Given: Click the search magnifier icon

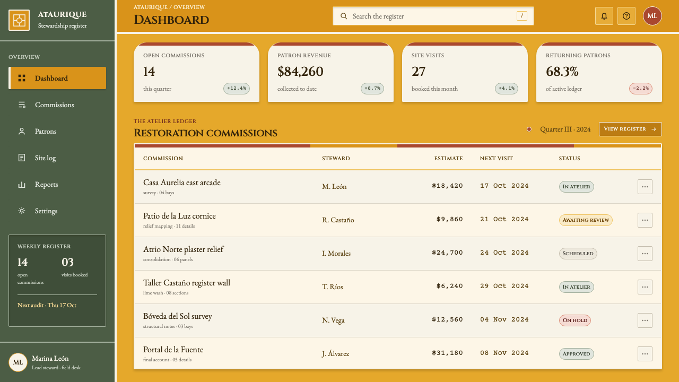Looking at the screenshot, I should (x=344, y=16).
